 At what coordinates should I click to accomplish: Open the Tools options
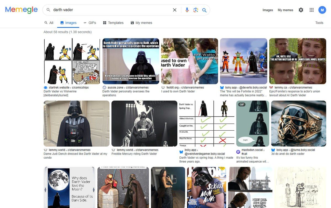point(319,23)
